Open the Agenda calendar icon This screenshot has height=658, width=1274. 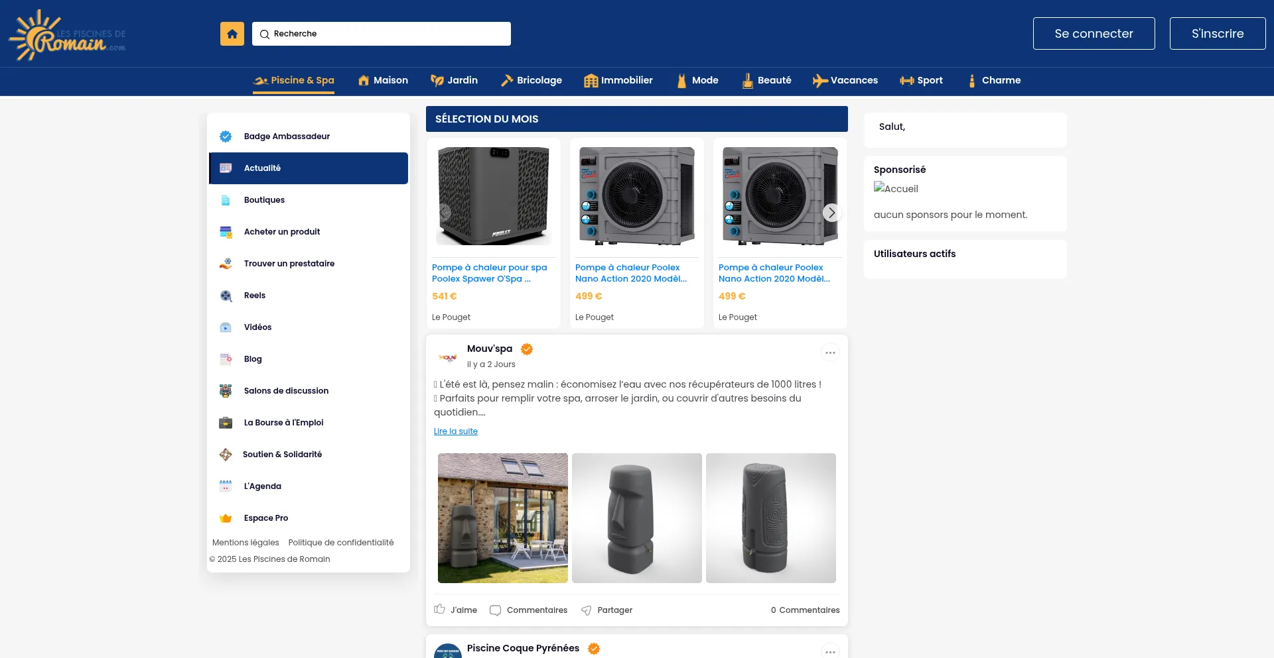click(226, 486)
